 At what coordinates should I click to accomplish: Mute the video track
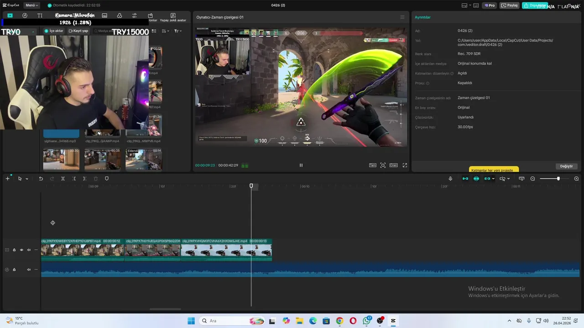click(29, 250)
